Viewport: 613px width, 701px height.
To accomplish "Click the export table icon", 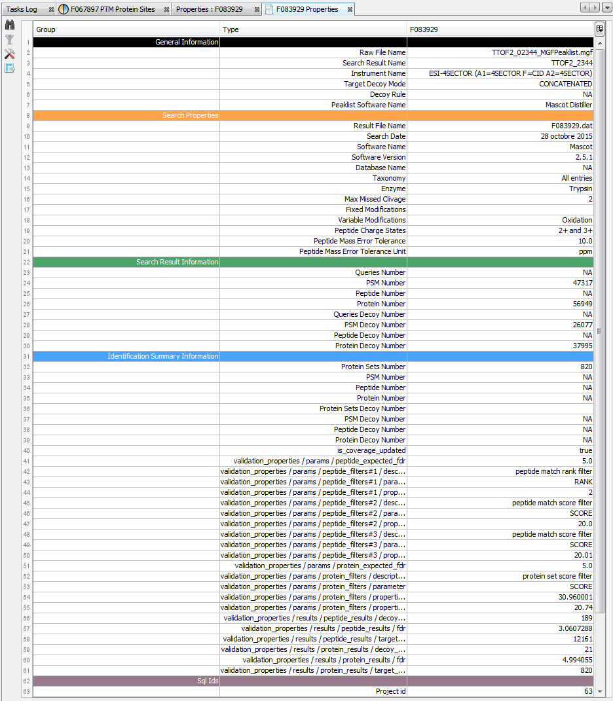I will (x=9, y=69).
